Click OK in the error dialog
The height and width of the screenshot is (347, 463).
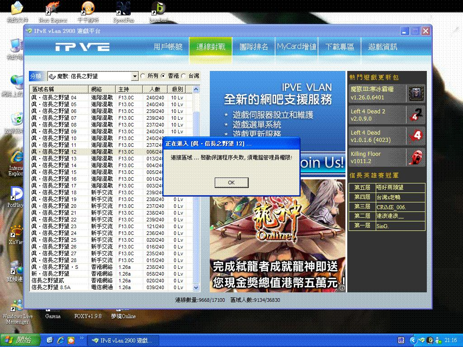231,183
